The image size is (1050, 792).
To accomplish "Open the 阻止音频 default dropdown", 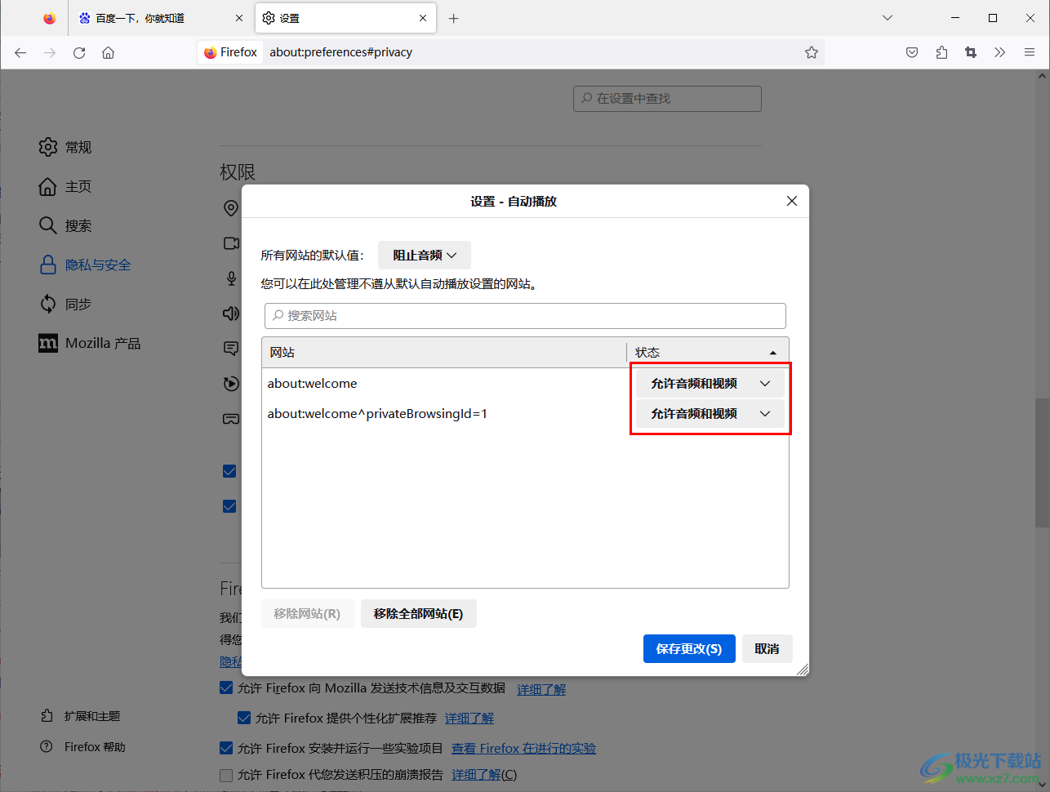I will [x=425, y=255].
